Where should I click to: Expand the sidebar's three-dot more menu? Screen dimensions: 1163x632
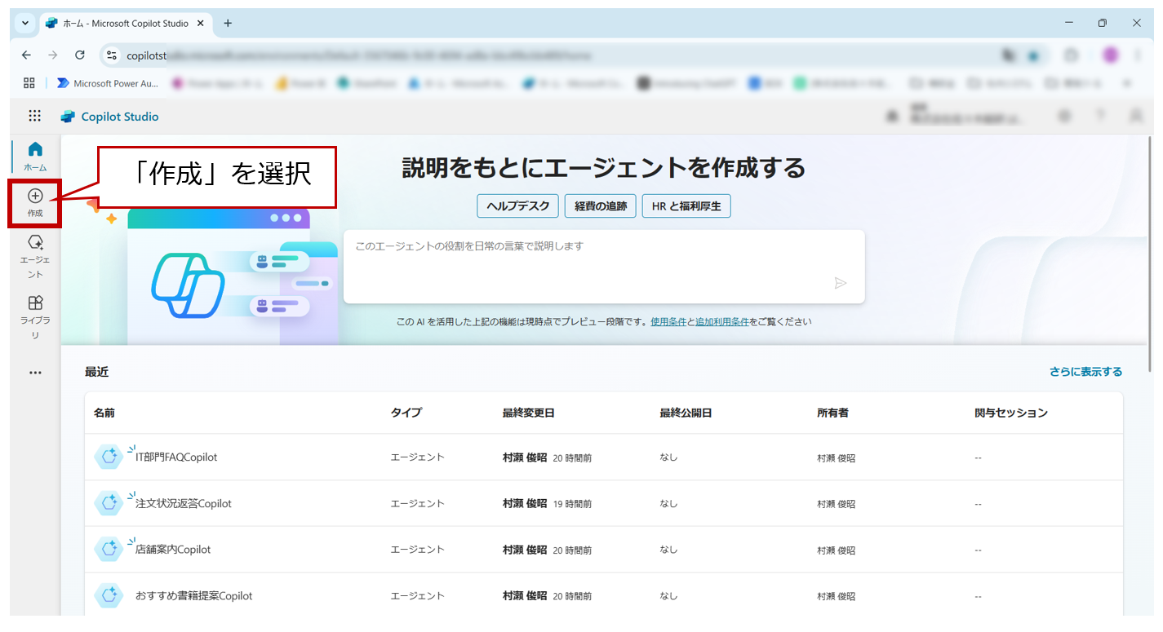[35, 373]
